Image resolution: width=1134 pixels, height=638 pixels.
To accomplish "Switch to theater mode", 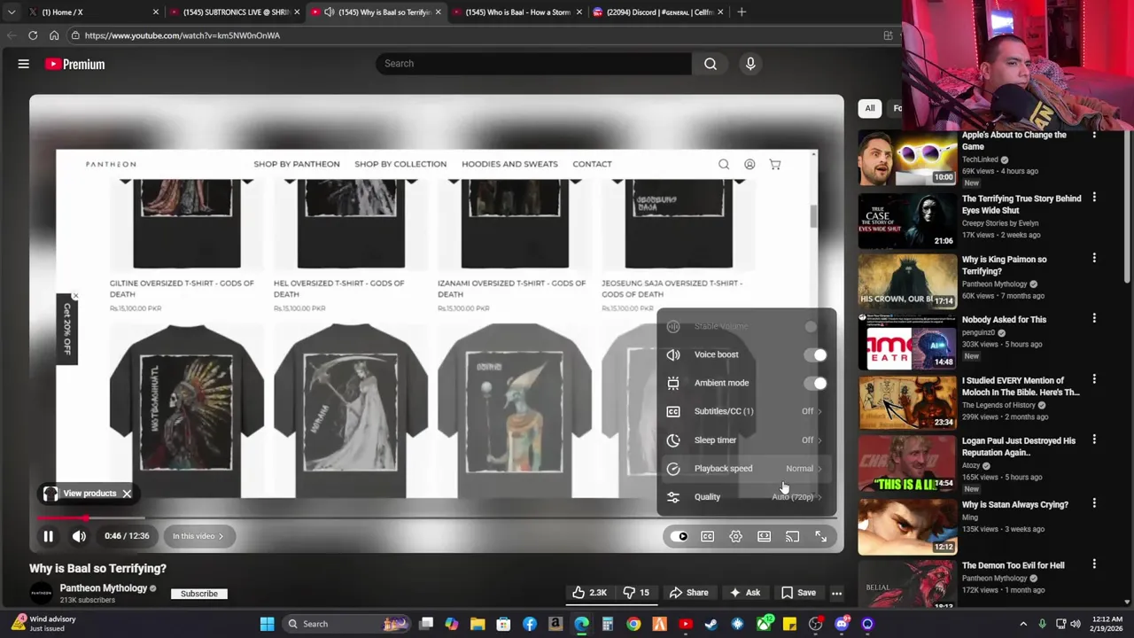I will point(764,536).
